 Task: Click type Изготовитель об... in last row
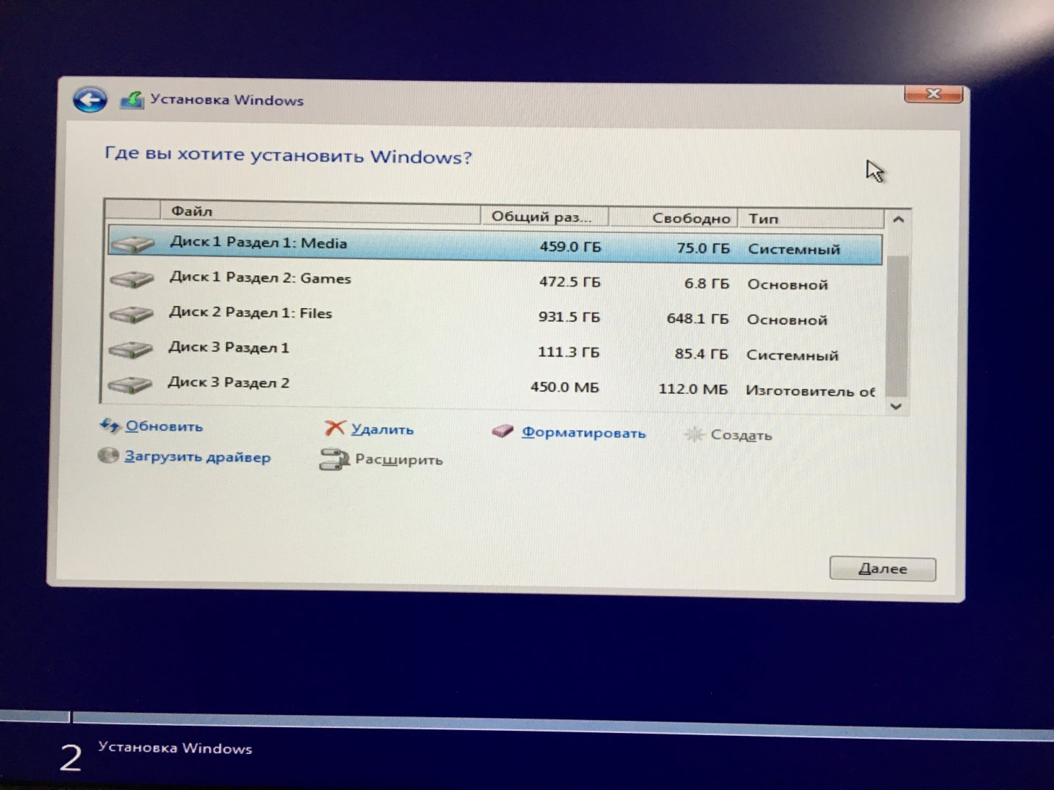pos(810,391)
